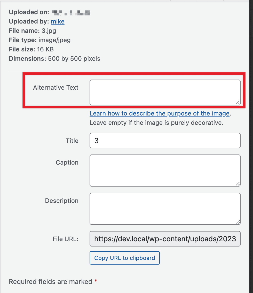This screenshot has width=253, height=293.
Task: Click the red asterisk after Required fields text
Action: [x=96, y=282]
